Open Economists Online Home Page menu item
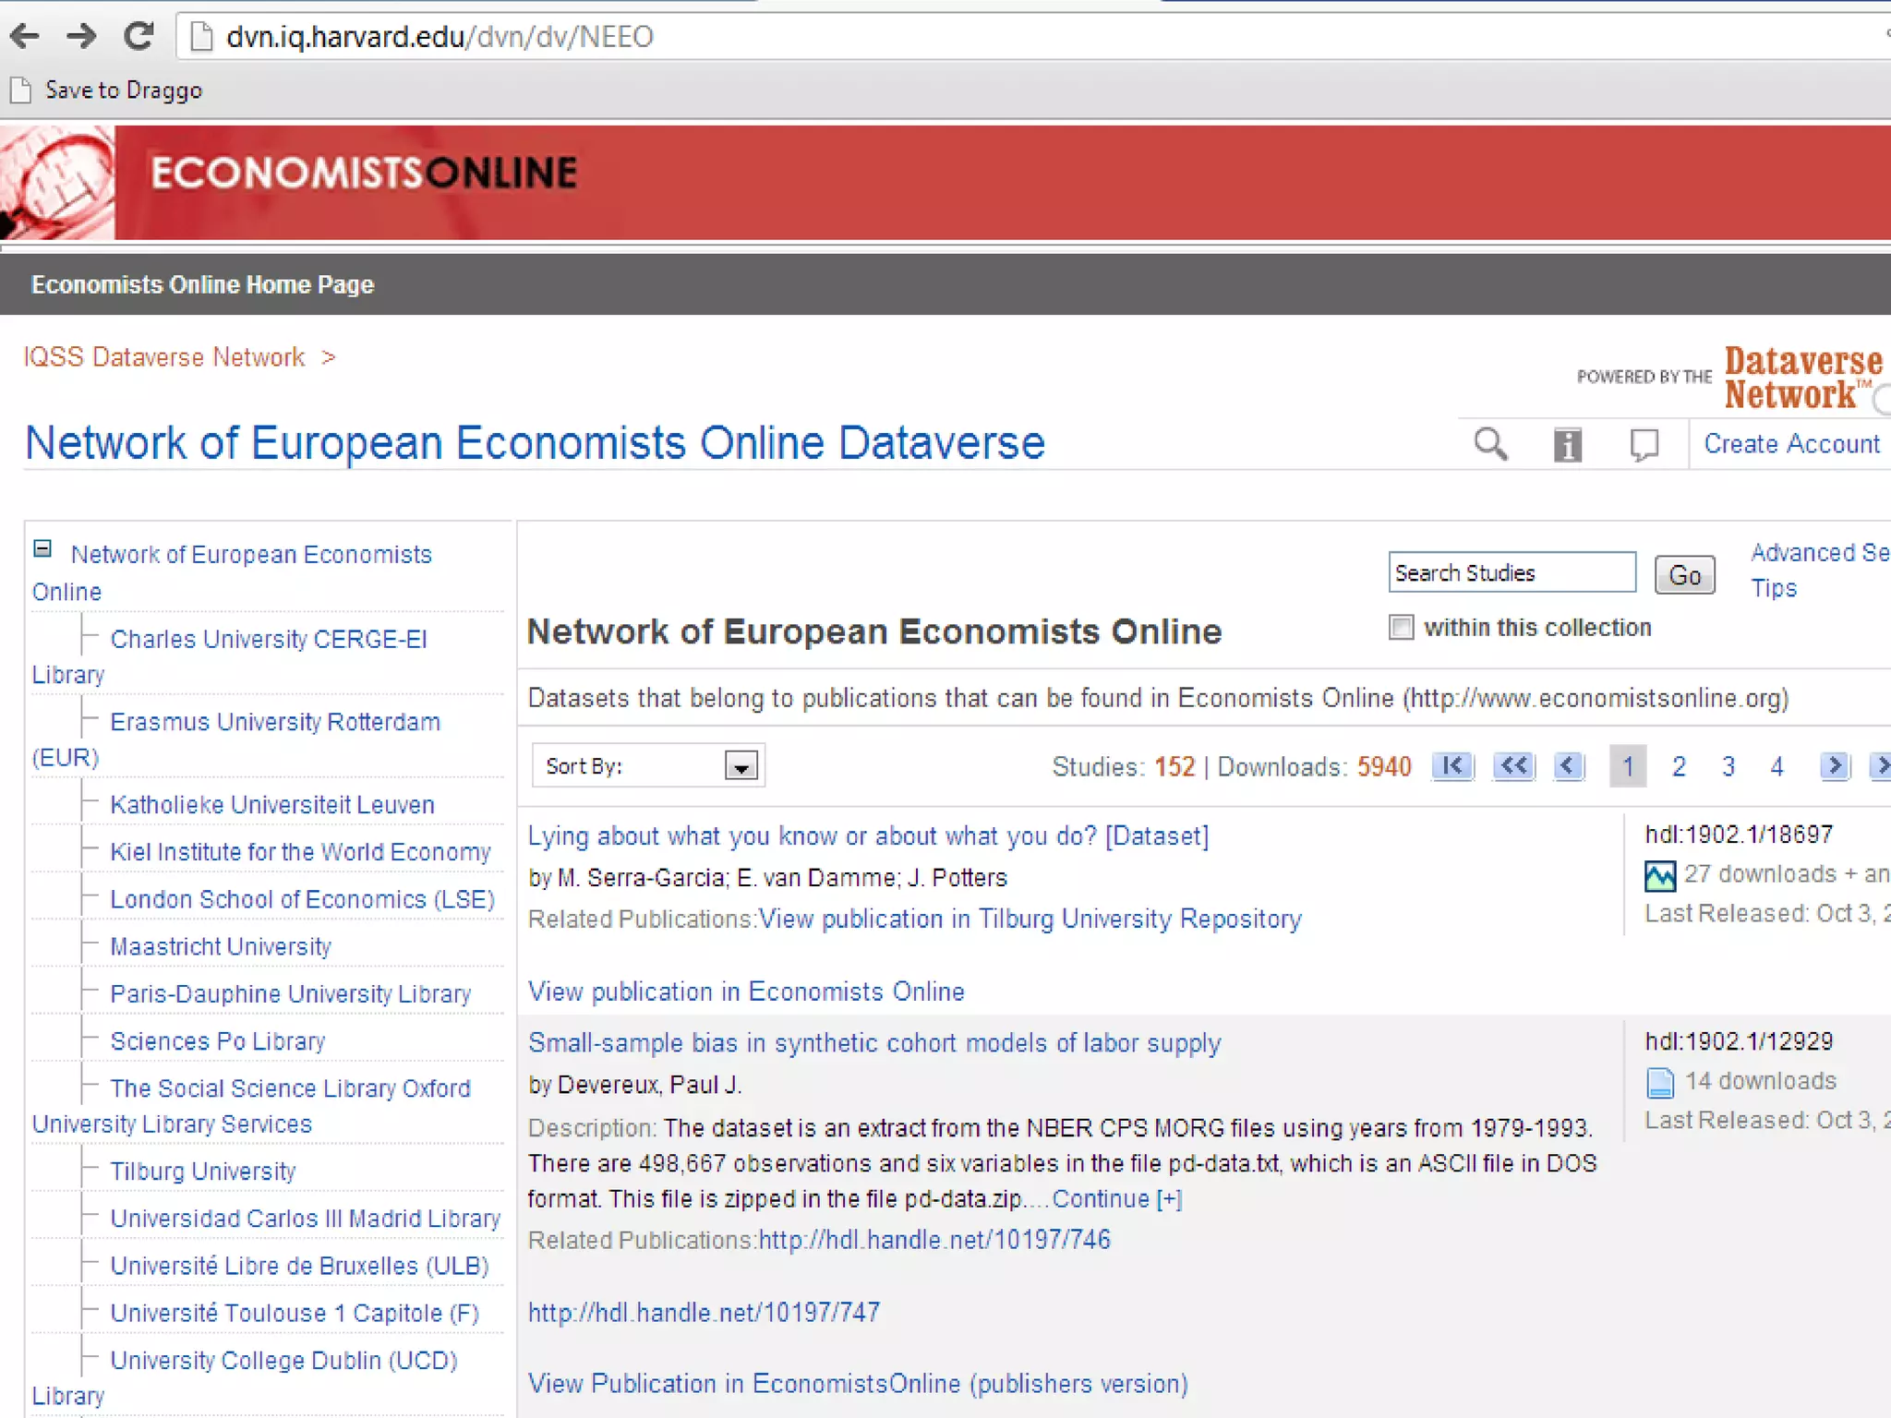Viewport: 1891px width, 1418px height. [x=202, y=284]
